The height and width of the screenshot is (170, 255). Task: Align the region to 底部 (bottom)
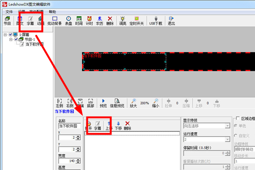click(x=90, y=103)
